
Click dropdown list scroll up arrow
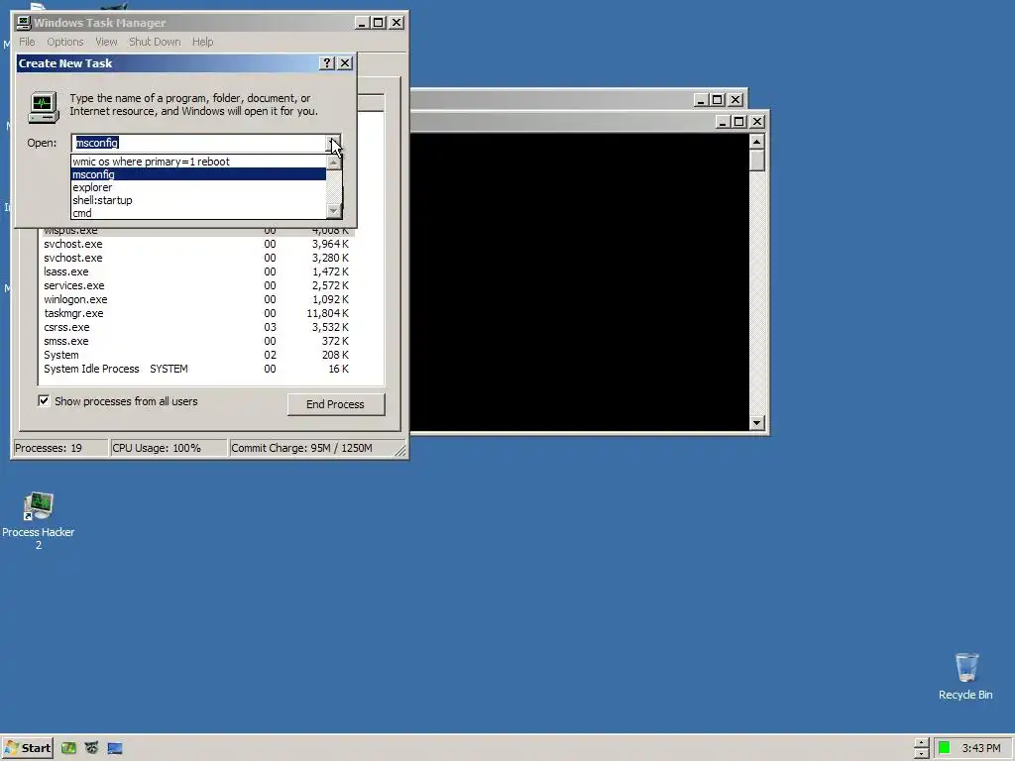click(x=333, y=162)
